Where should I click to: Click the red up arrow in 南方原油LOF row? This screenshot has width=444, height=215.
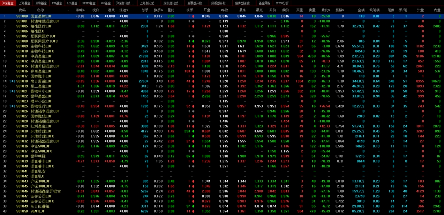193,81
